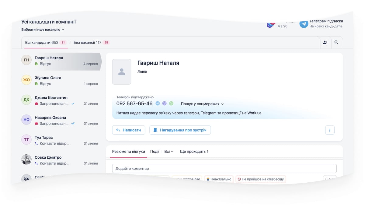Open the three-dot more options menu
The width and height of the screenshot is (365, 207).
point(330,130)
